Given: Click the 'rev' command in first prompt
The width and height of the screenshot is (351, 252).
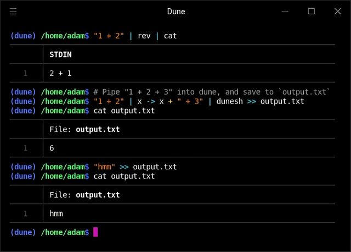Looking at the screenshot, I should pos(144,36).
